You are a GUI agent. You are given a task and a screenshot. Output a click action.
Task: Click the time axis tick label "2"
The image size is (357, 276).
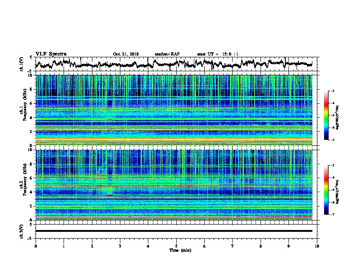pos(92,246)
